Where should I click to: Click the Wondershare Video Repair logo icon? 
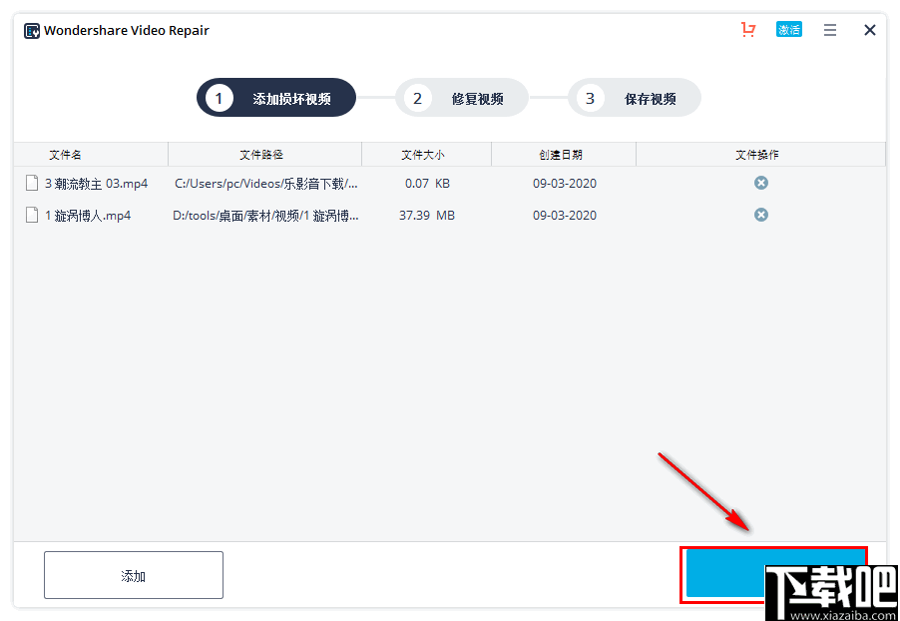click(29, 30)
